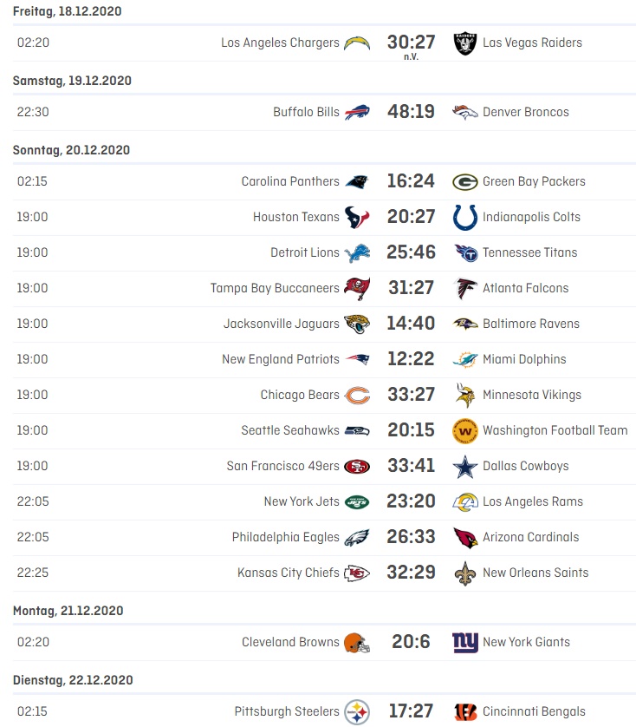Open the Denver Broncos team link
The height and width of the screenshot is (727, 636).
[526, 112]
